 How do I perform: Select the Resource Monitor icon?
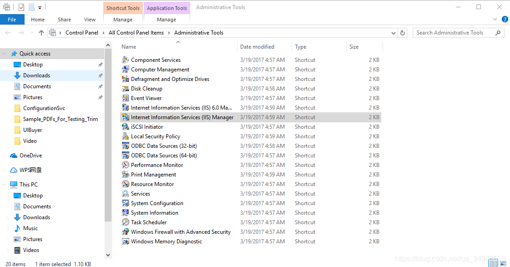click(125, 184)
